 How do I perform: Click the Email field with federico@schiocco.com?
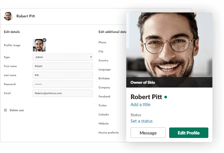(x=63, y=93)
